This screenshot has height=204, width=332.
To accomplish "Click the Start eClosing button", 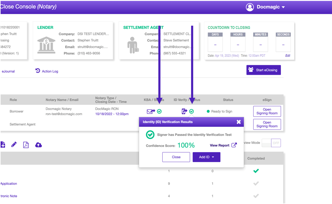I will coord(263,70).
